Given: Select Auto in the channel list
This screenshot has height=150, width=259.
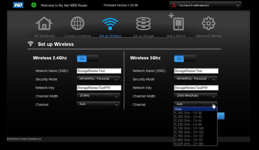Looking at the screenshot, I should (196, 109).
